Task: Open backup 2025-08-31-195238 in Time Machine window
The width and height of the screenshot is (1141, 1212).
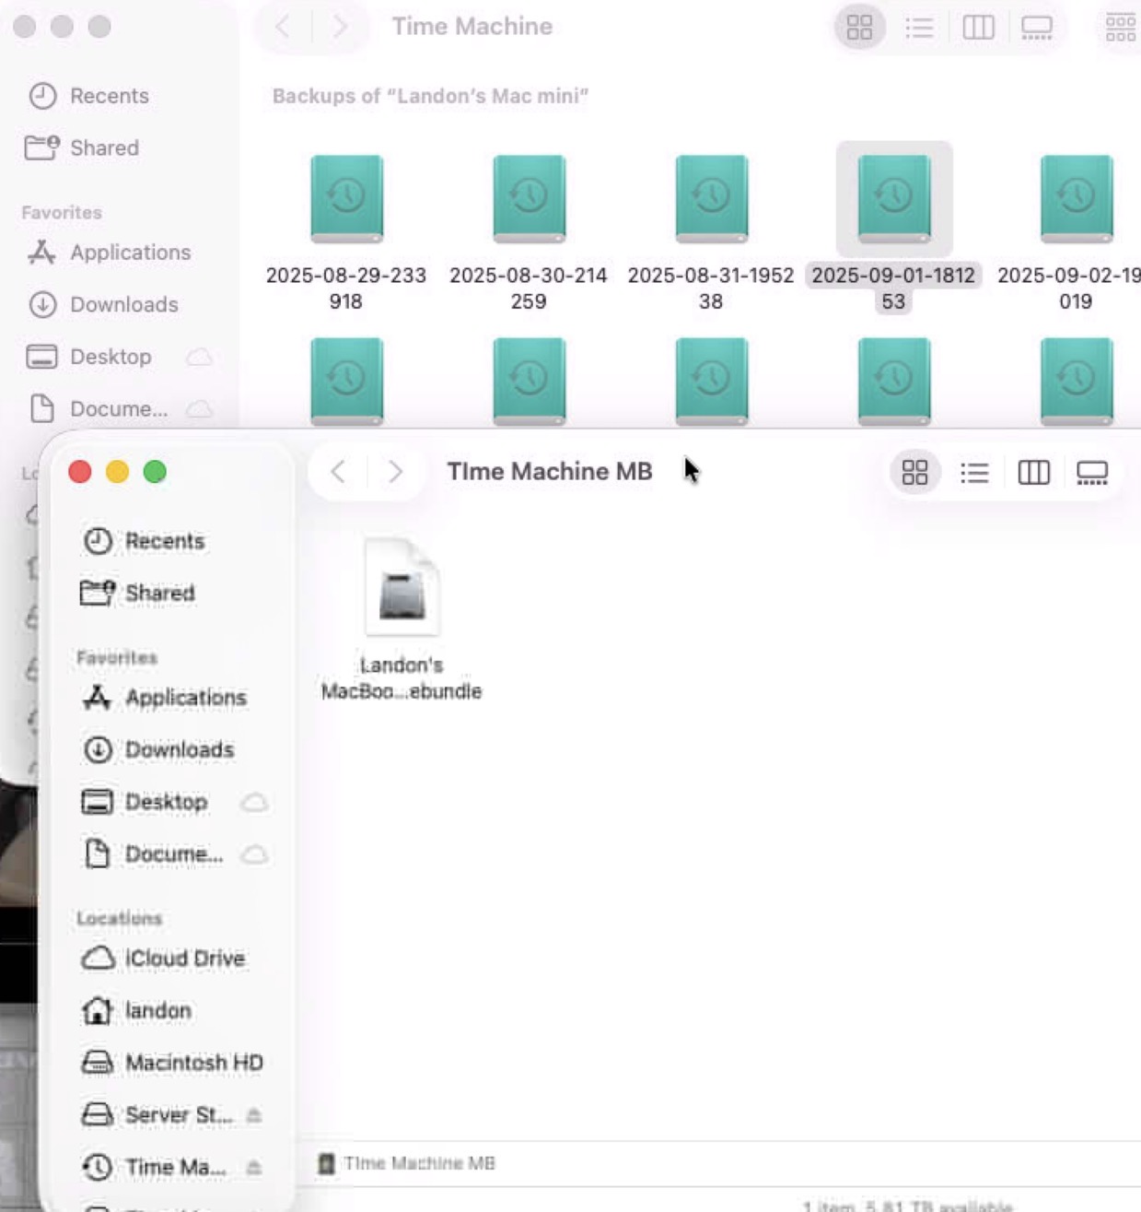Action: 711,199
